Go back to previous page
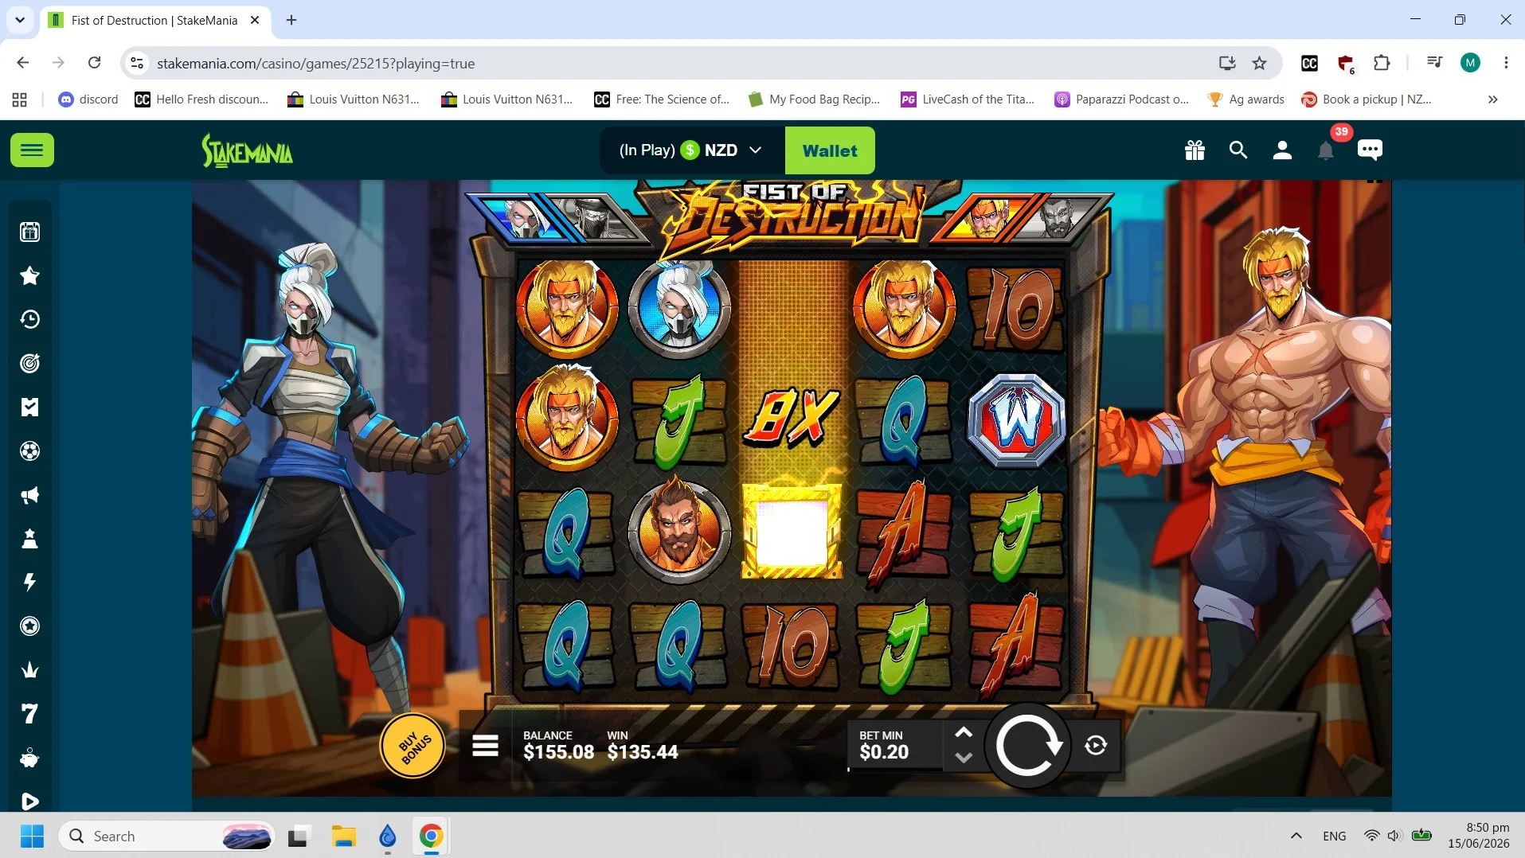This screenshot has height=858, width=1525. click(22, 63)
